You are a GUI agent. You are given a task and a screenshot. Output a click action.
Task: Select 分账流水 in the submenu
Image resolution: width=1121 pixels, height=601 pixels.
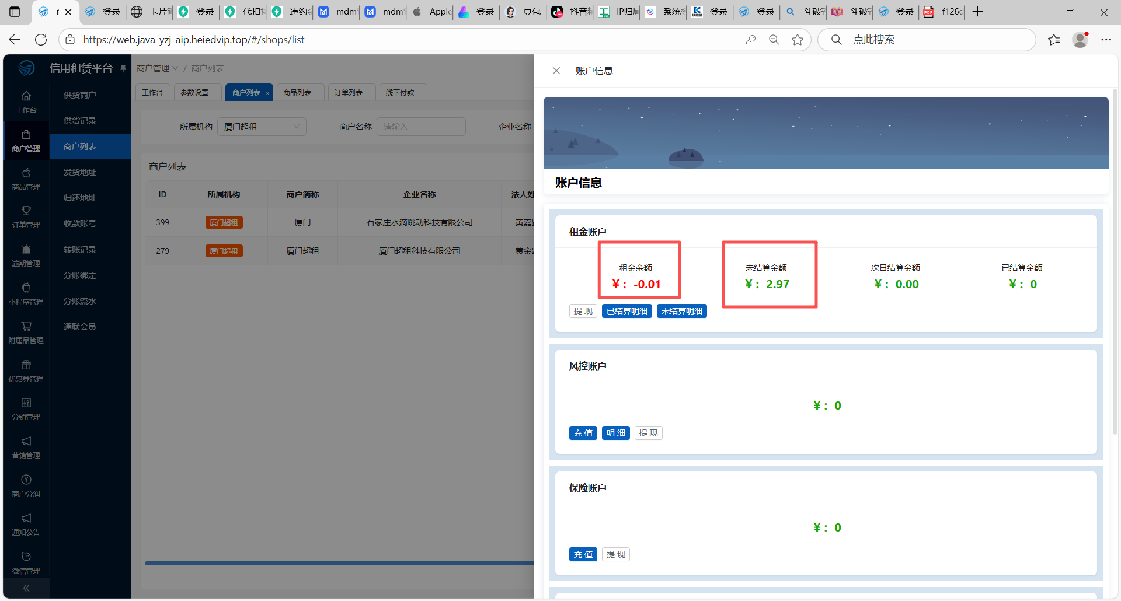80,301
